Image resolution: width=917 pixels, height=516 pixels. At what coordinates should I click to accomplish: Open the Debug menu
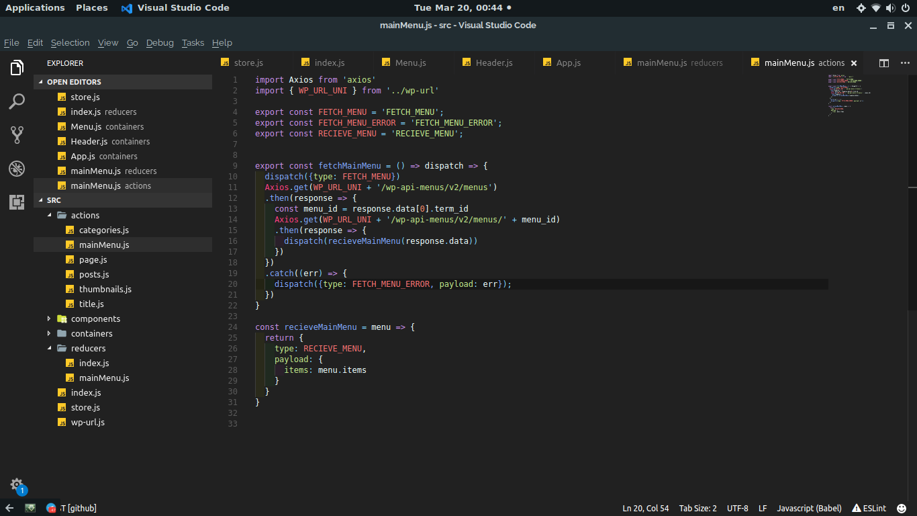(x=160, y=42)
